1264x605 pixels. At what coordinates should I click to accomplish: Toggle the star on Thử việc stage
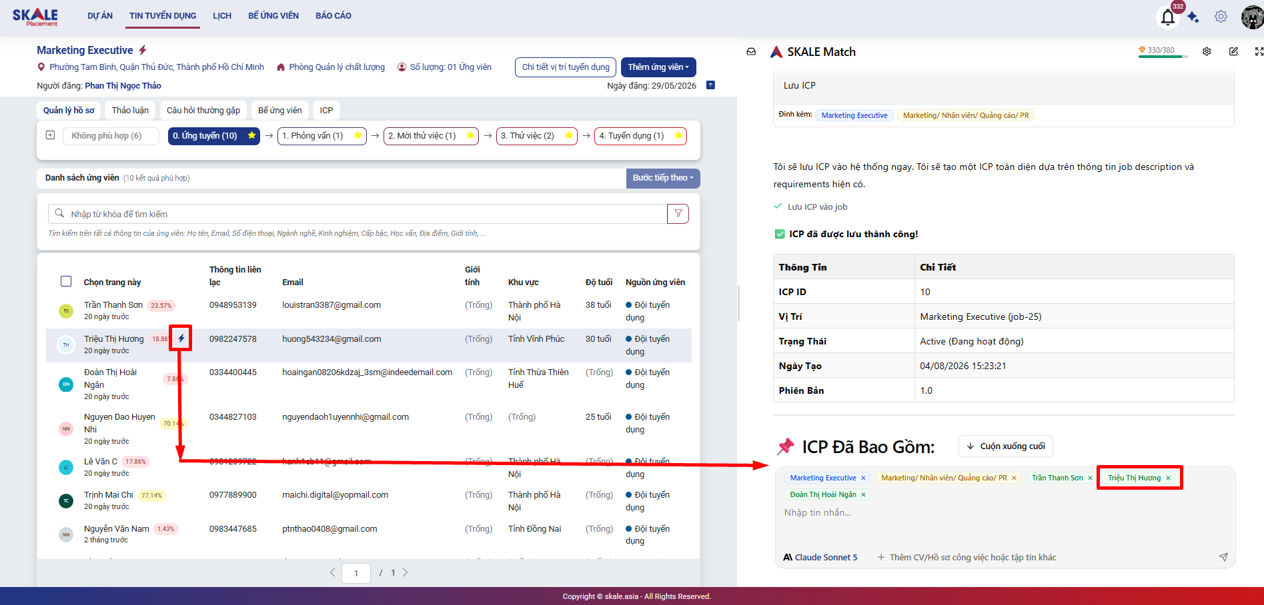click(x=569, y=135)
